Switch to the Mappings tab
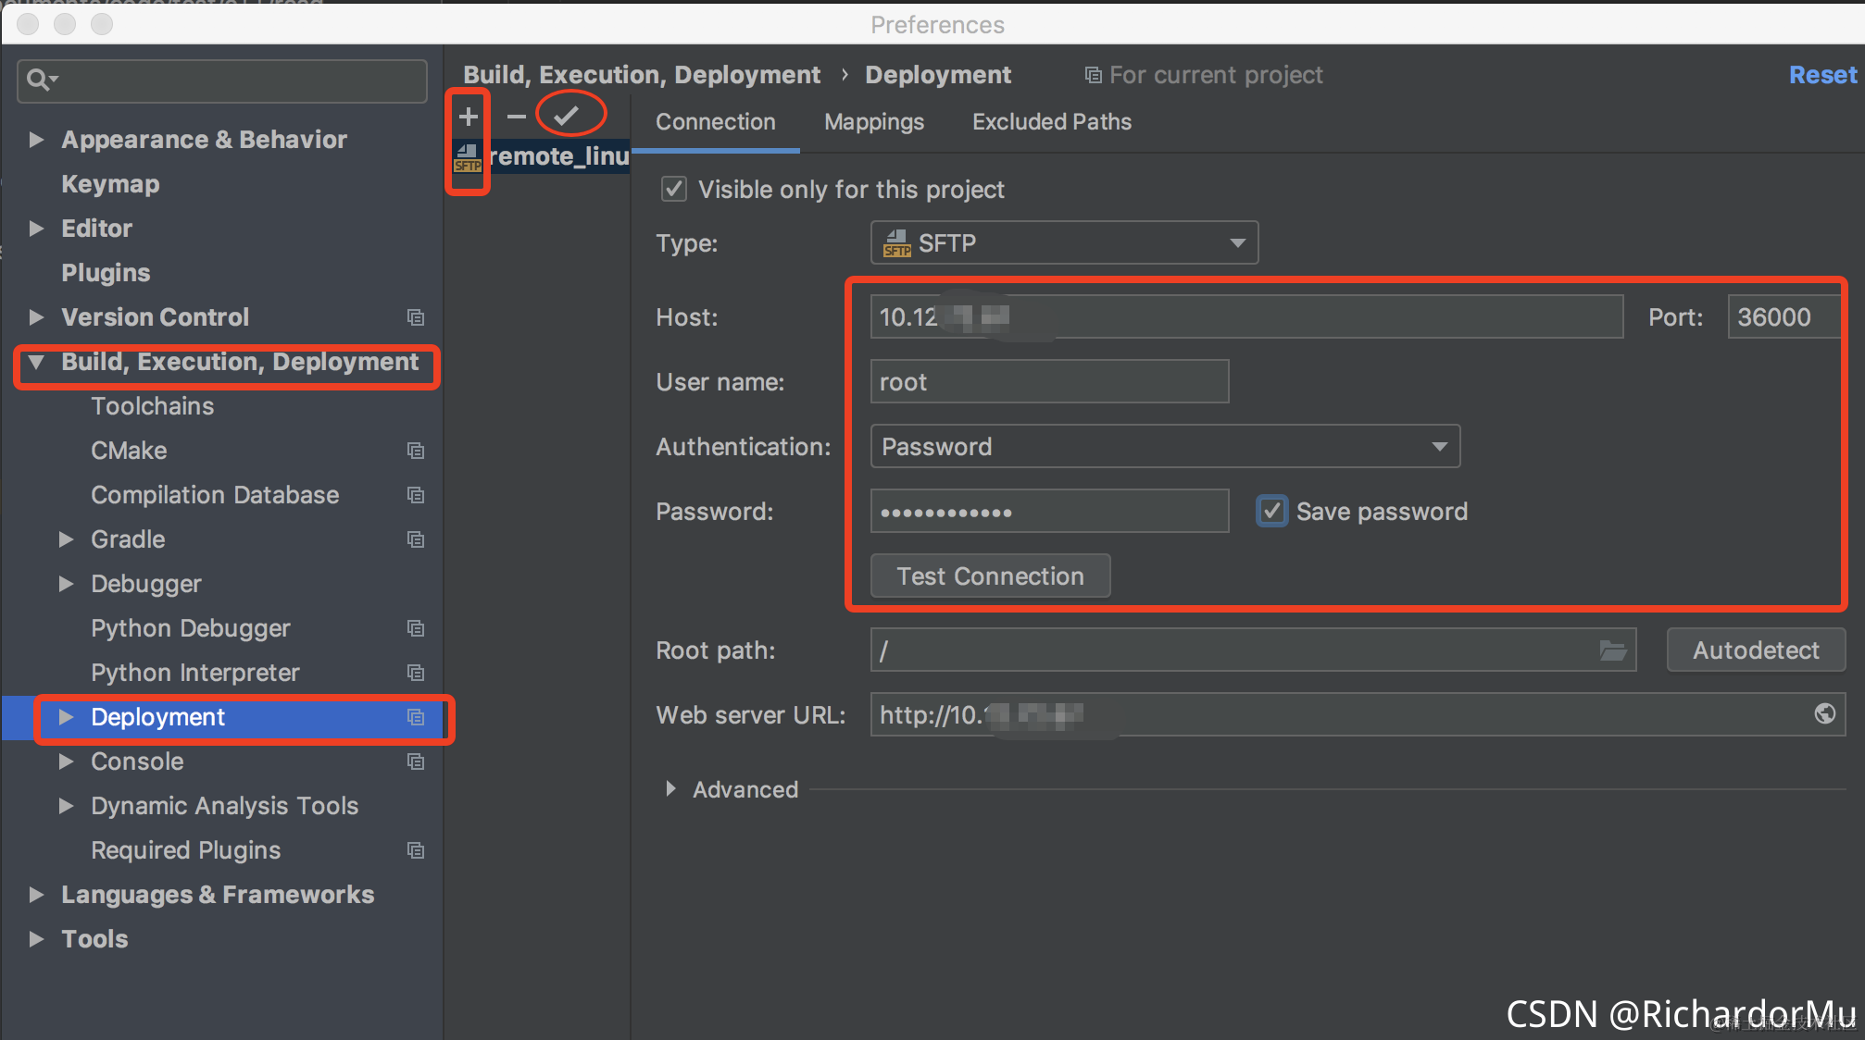The image size is (1865, 1040). 873,122
